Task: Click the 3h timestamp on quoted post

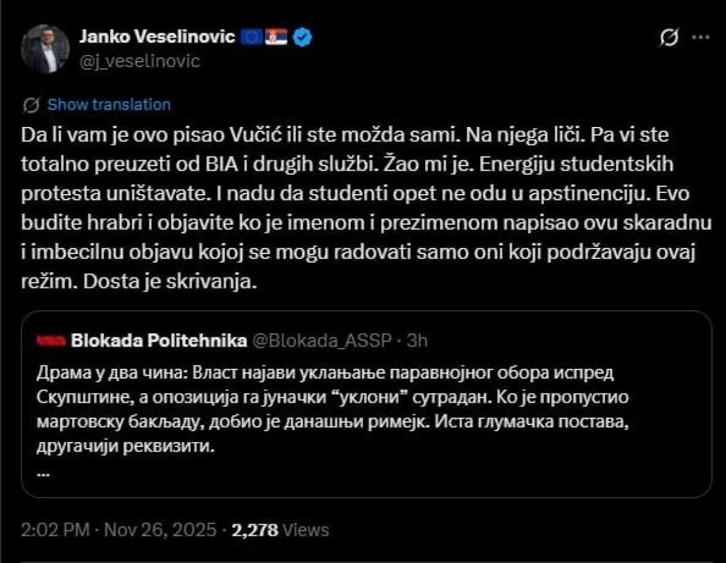Action: [x=417, y=341]
